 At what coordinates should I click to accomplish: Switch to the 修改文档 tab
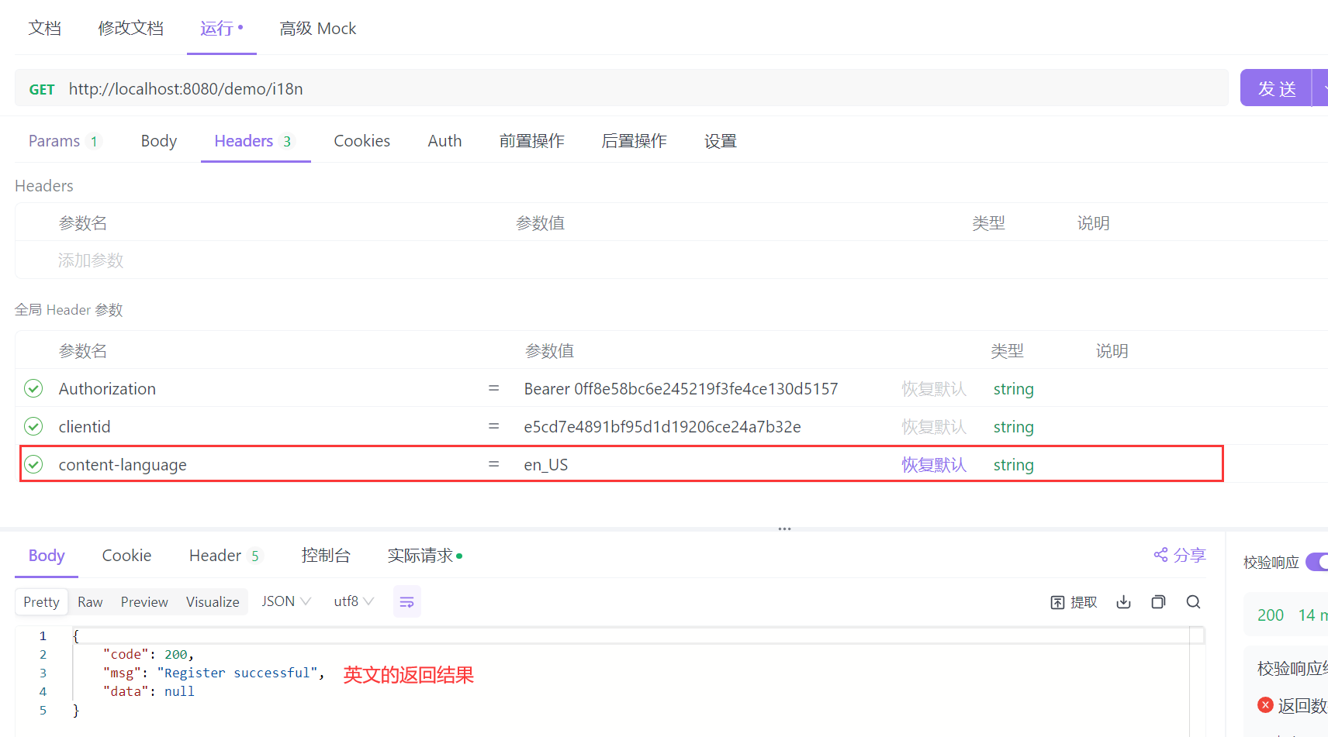(130, 29)
